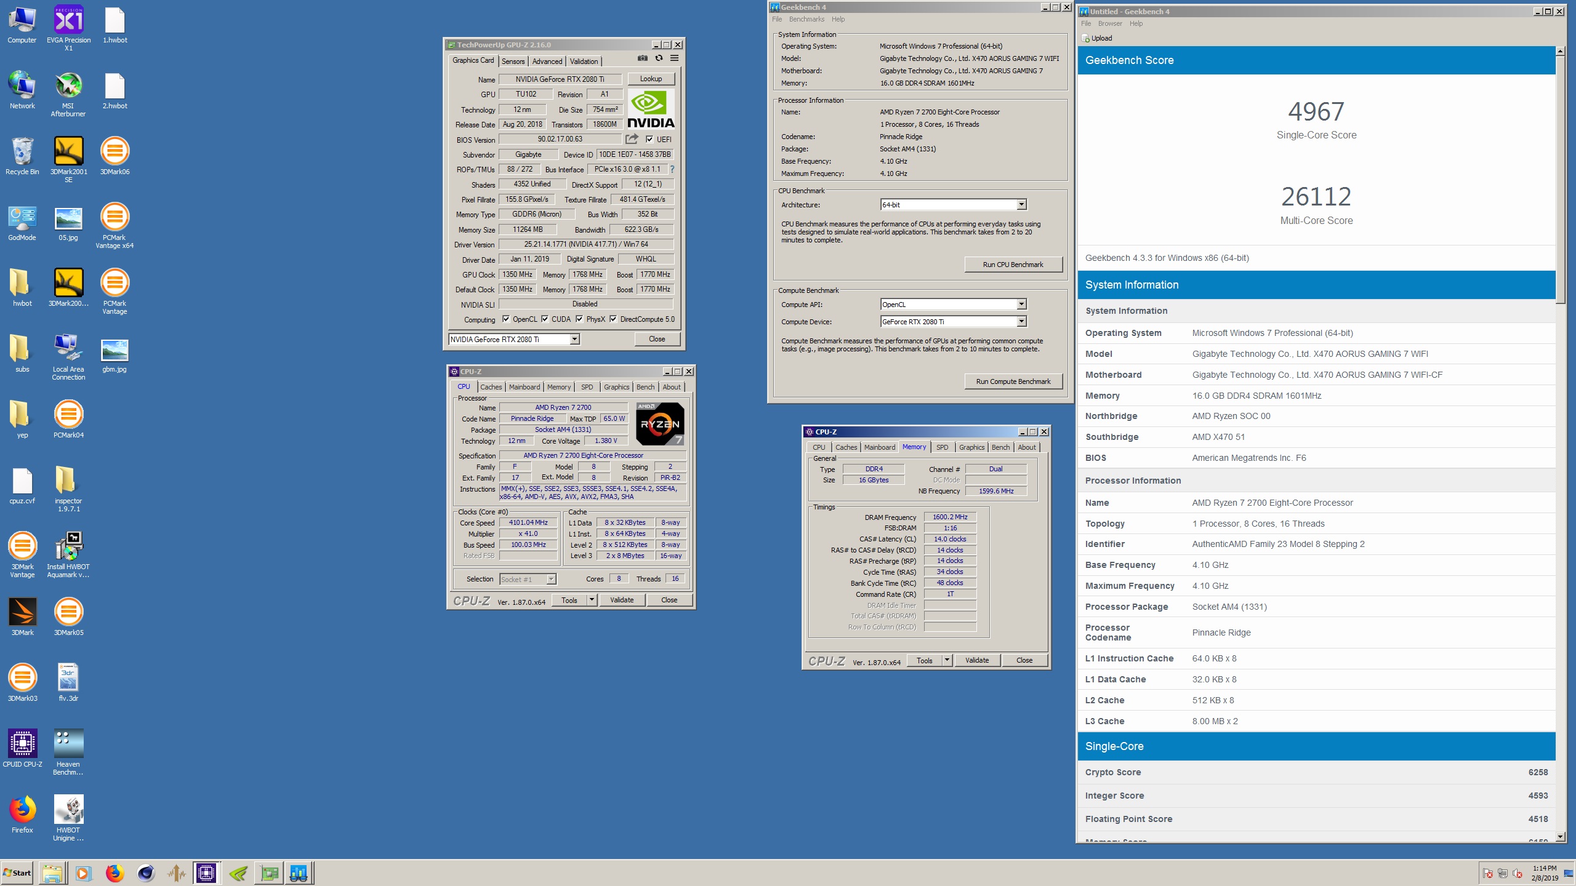This screenshot has height=886, width=1576.
Task: Open the GPU-Z hamburger menu icon
Action: pos(675,58)
